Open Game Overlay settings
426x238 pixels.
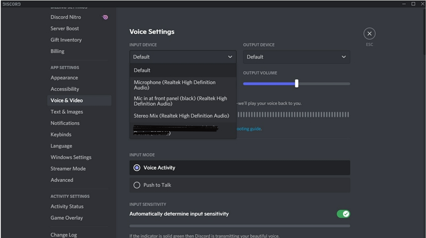click(66, 218)
